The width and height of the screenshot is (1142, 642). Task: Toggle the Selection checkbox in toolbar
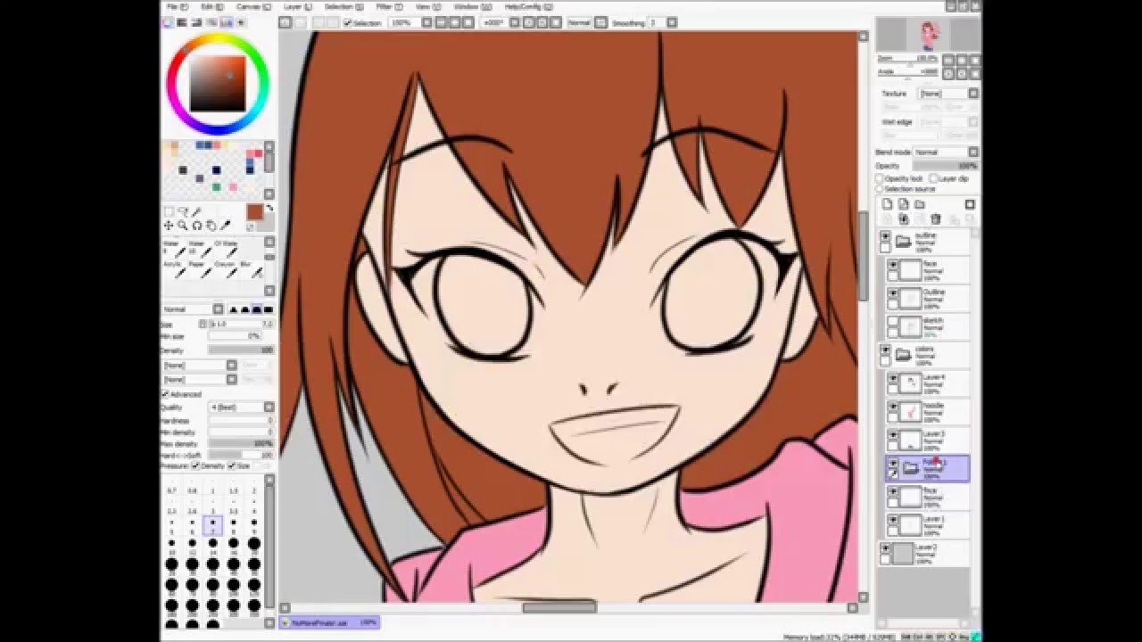point(348,22)
